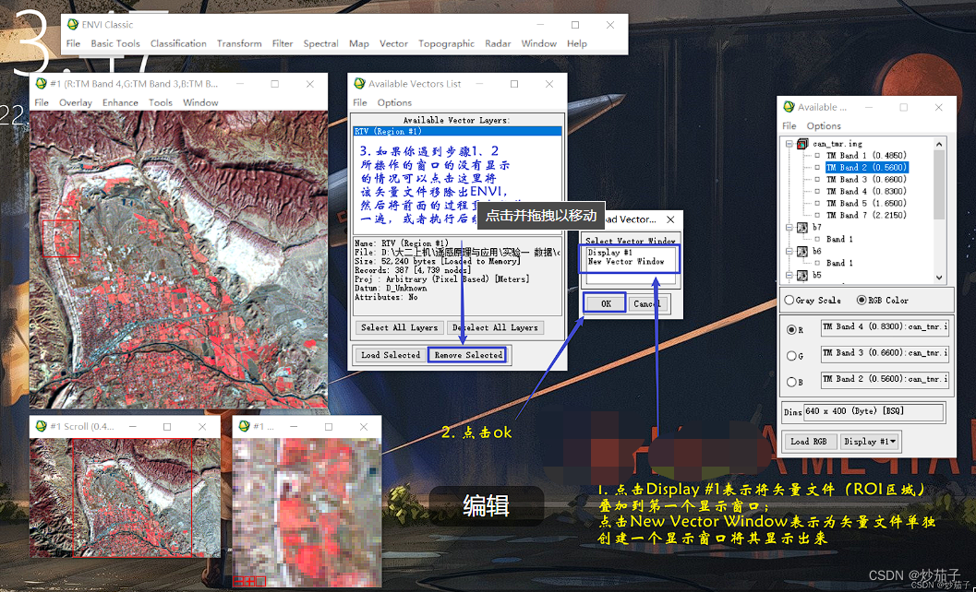The image size is (976, 592).
Task: Click the b5 file icon in band tree
Action: tap(803, 275)
